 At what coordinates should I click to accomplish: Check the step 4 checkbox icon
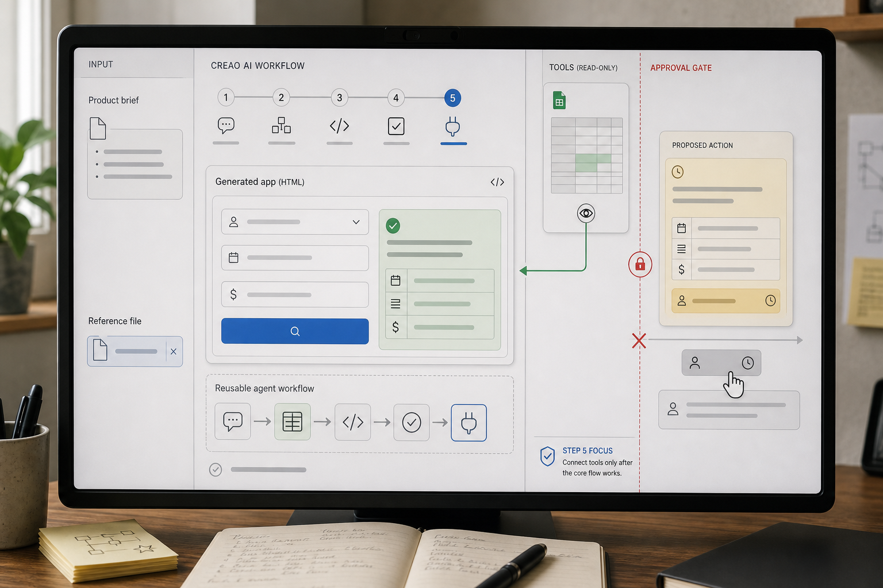pyautogui.click(x=396, y=126)
